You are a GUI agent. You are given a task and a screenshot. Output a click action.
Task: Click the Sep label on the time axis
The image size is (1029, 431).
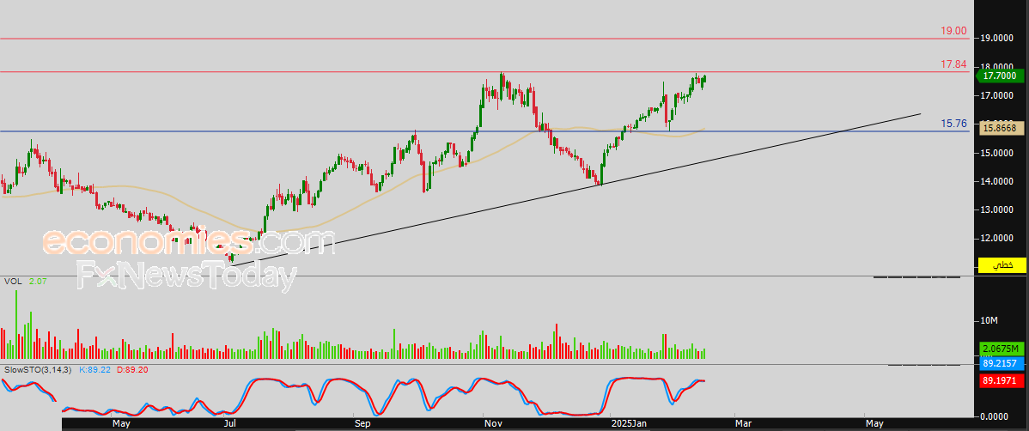(362, 424)
